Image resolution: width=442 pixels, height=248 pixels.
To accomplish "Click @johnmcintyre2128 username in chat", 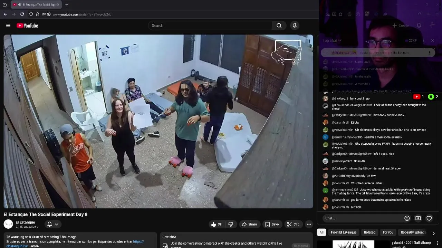I will 345,190.
